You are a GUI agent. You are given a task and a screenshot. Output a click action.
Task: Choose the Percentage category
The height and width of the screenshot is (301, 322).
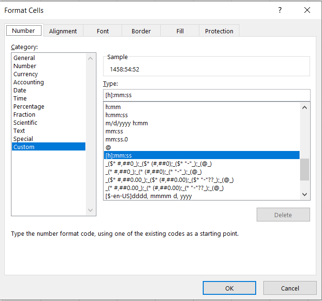pos(29,107)
